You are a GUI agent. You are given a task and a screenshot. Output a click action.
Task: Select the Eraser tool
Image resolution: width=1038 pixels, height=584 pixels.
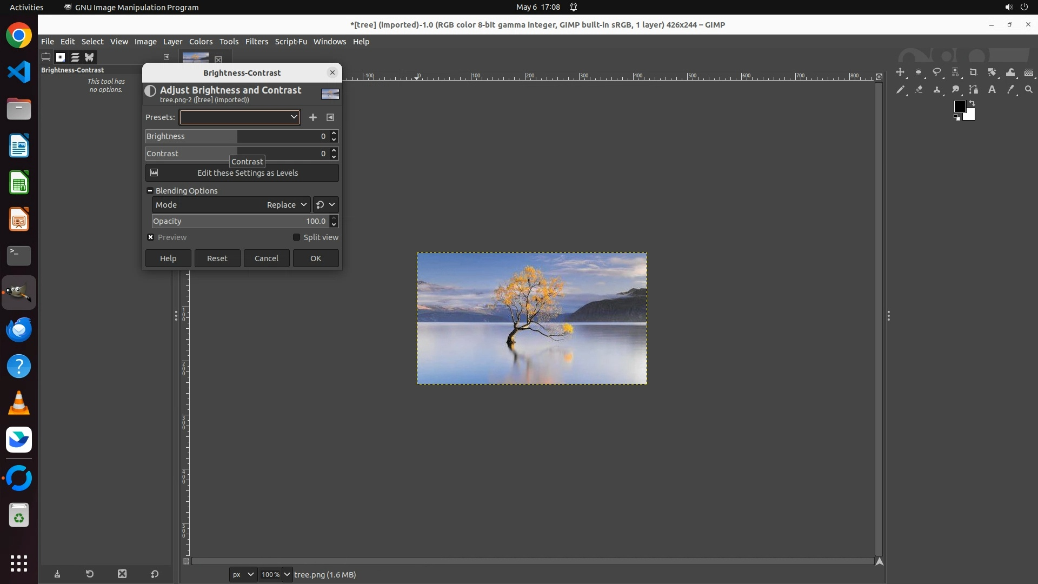click(x=919, y=90)
